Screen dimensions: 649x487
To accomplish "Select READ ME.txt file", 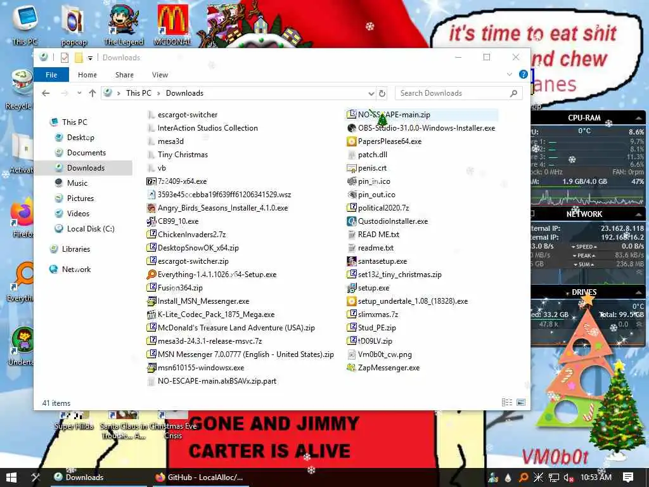I will [x=373, y=235].
